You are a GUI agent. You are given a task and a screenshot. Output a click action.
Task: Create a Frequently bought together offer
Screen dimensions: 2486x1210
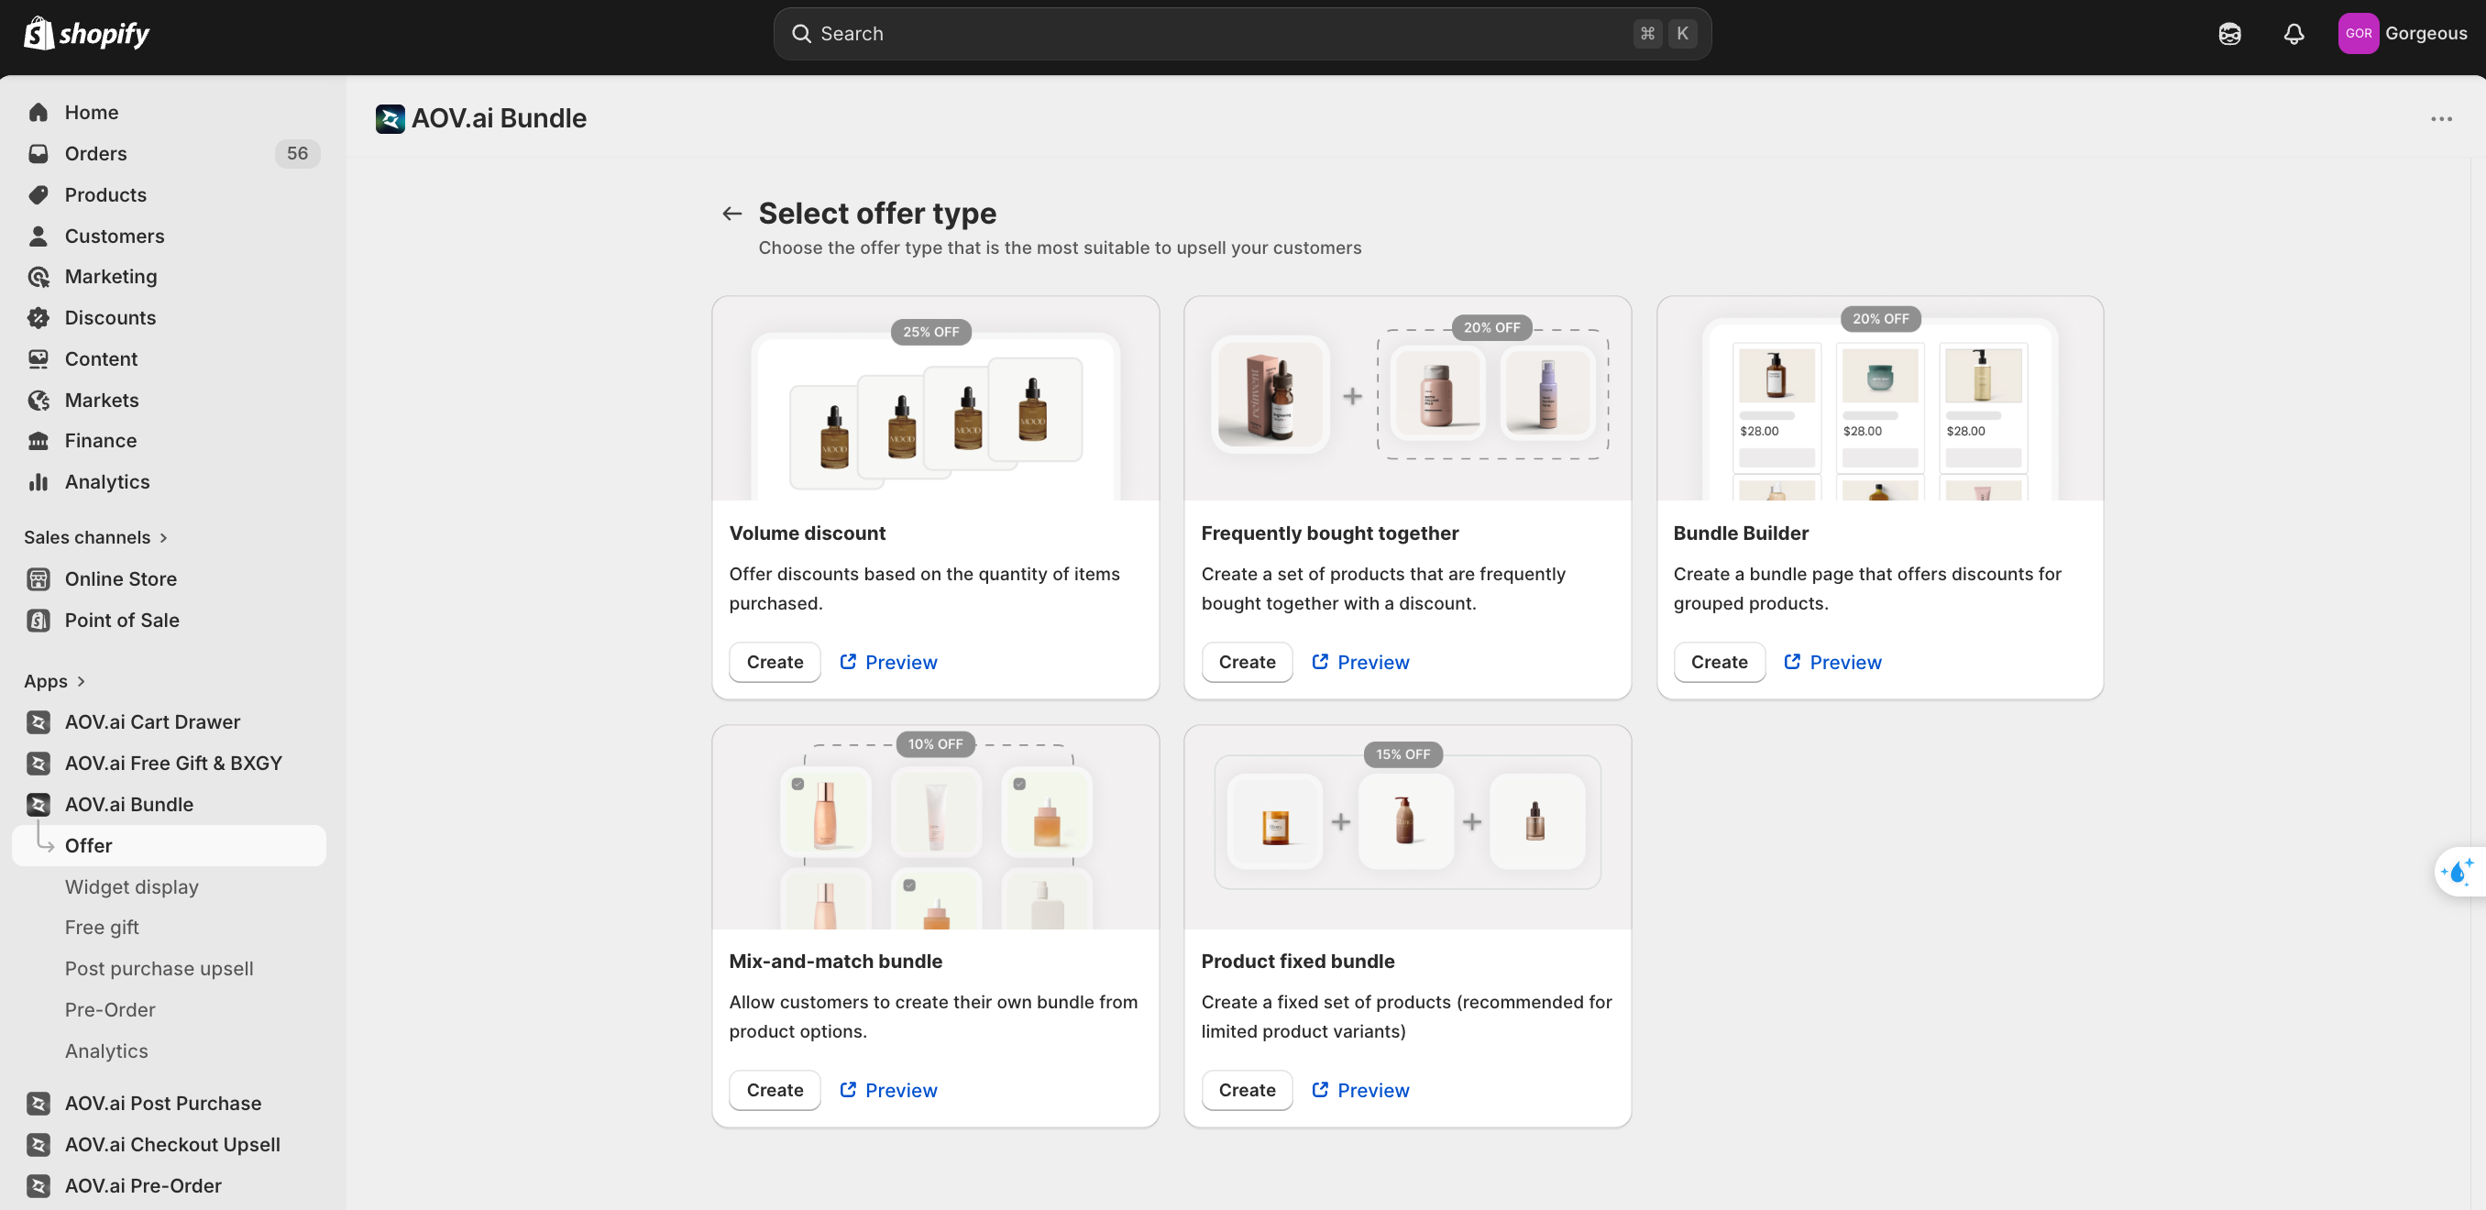pyautogui.click(x=1247, y=663)
